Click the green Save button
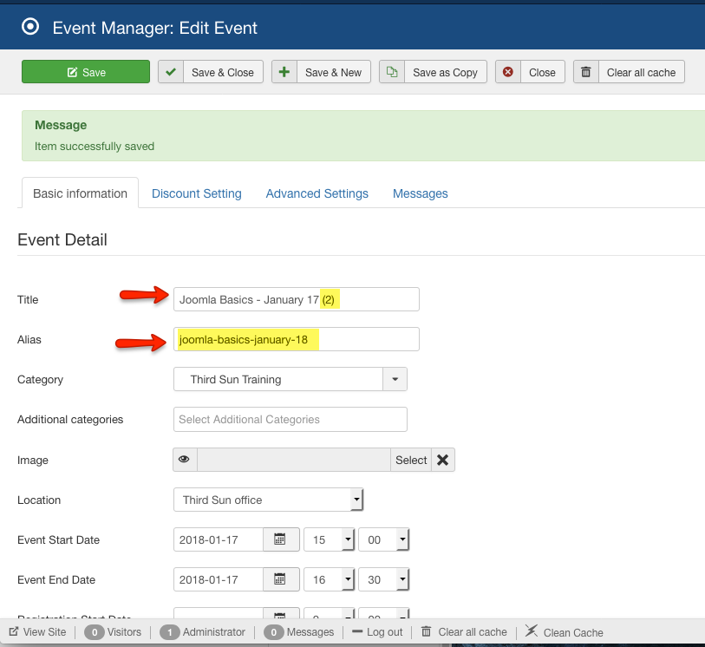Screen dimensions: 705x647 point(86,72)
